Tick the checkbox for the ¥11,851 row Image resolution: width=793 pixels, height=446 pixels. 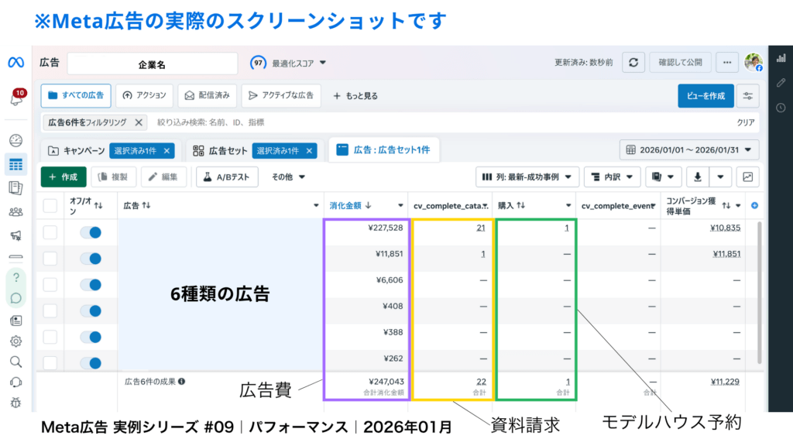tap(50, 259)
